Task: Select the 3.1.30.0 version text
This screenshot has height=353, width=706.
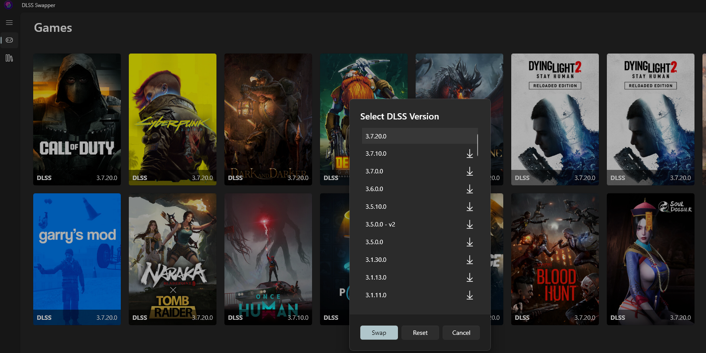Action: [x=376, y=260]
